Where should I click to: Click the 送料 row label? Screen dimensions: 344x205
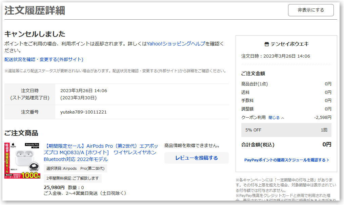[x=245, y=92]
